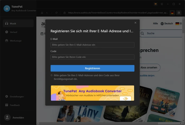Click the TunePat app logo icon
Screen dimensions: 185x125
(x=7, y=8)
